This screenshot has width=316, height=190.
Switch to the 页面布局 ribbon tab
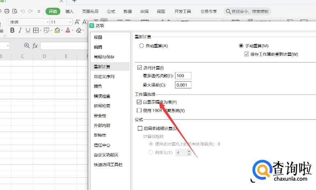(x=90, y=11)
